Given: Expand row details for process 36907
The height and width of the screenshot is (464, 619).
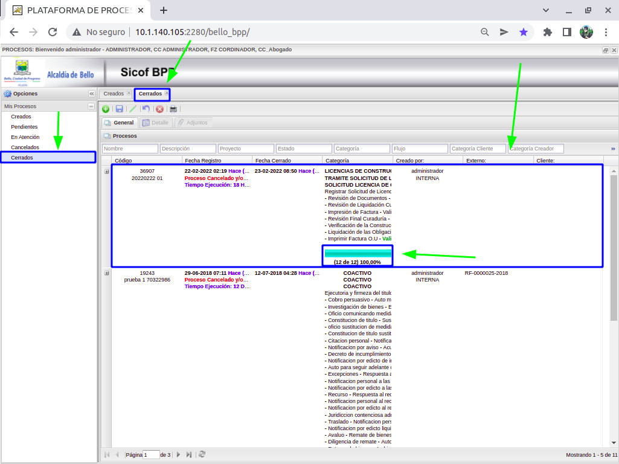Looking at the screenshot, I should coord(107,172).
